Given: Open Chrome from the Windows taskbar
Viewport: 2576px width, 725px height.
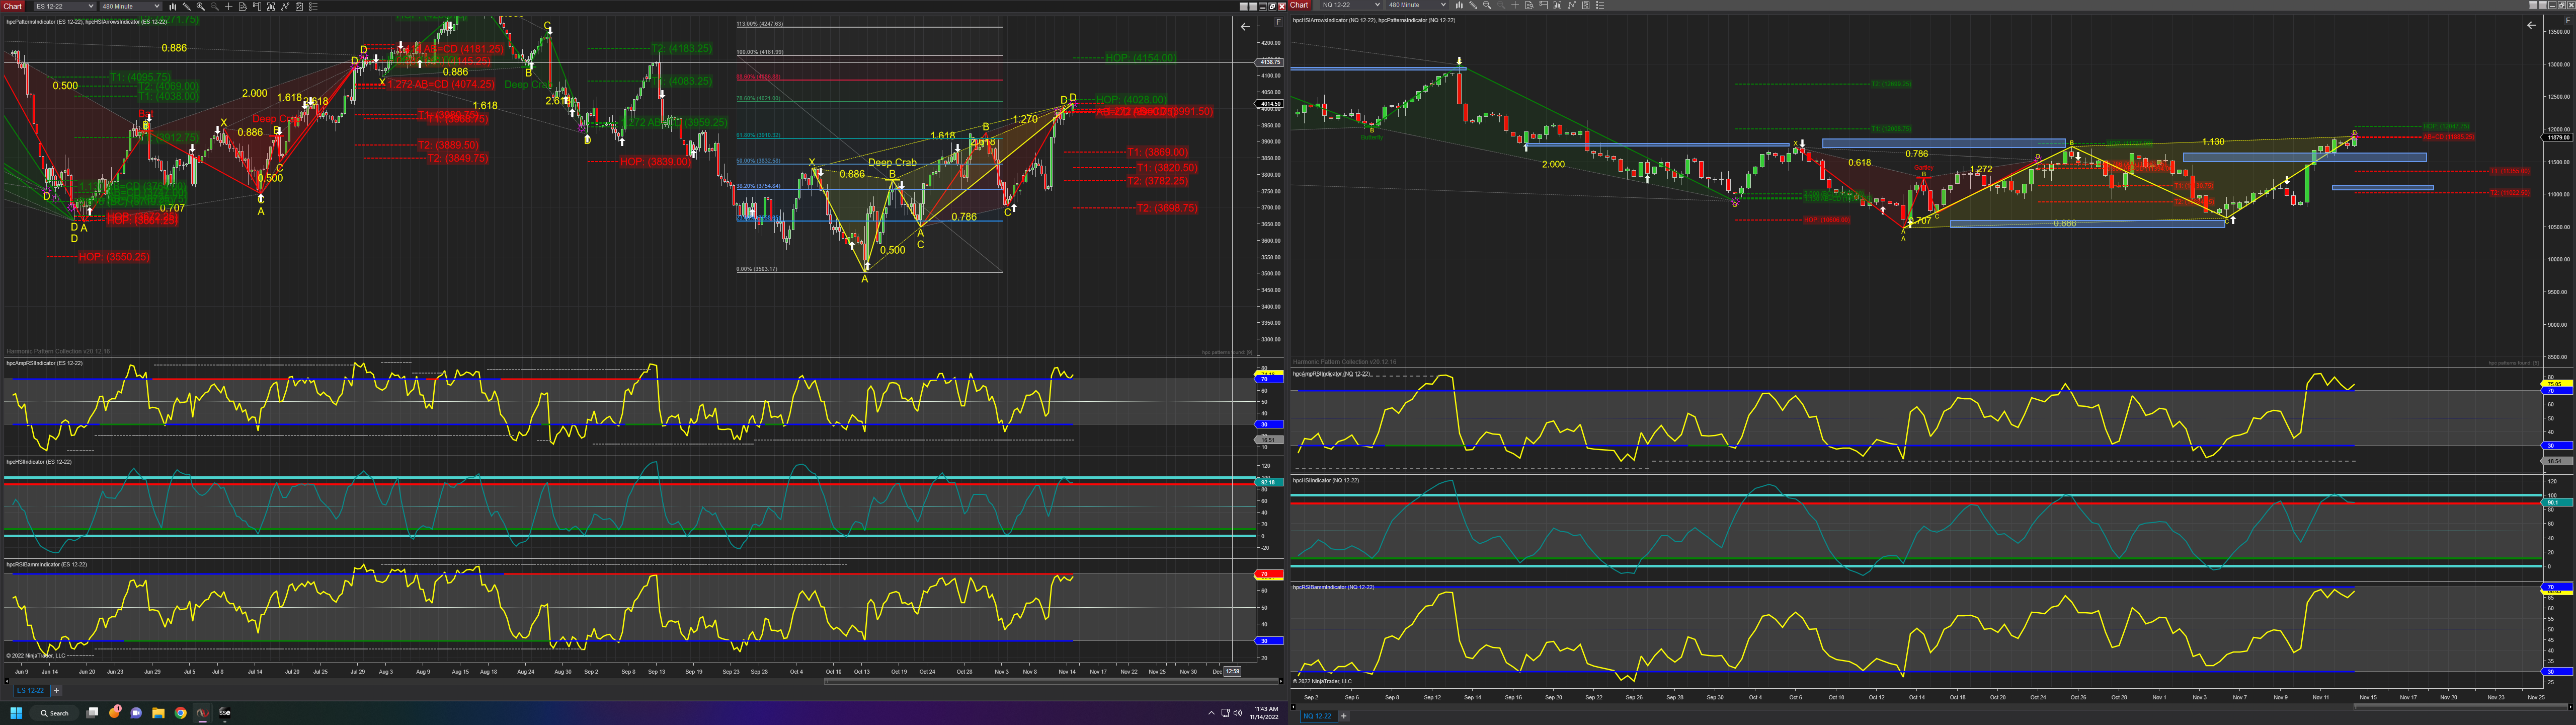Looking at the screenshot, I should tap(180, 713).
